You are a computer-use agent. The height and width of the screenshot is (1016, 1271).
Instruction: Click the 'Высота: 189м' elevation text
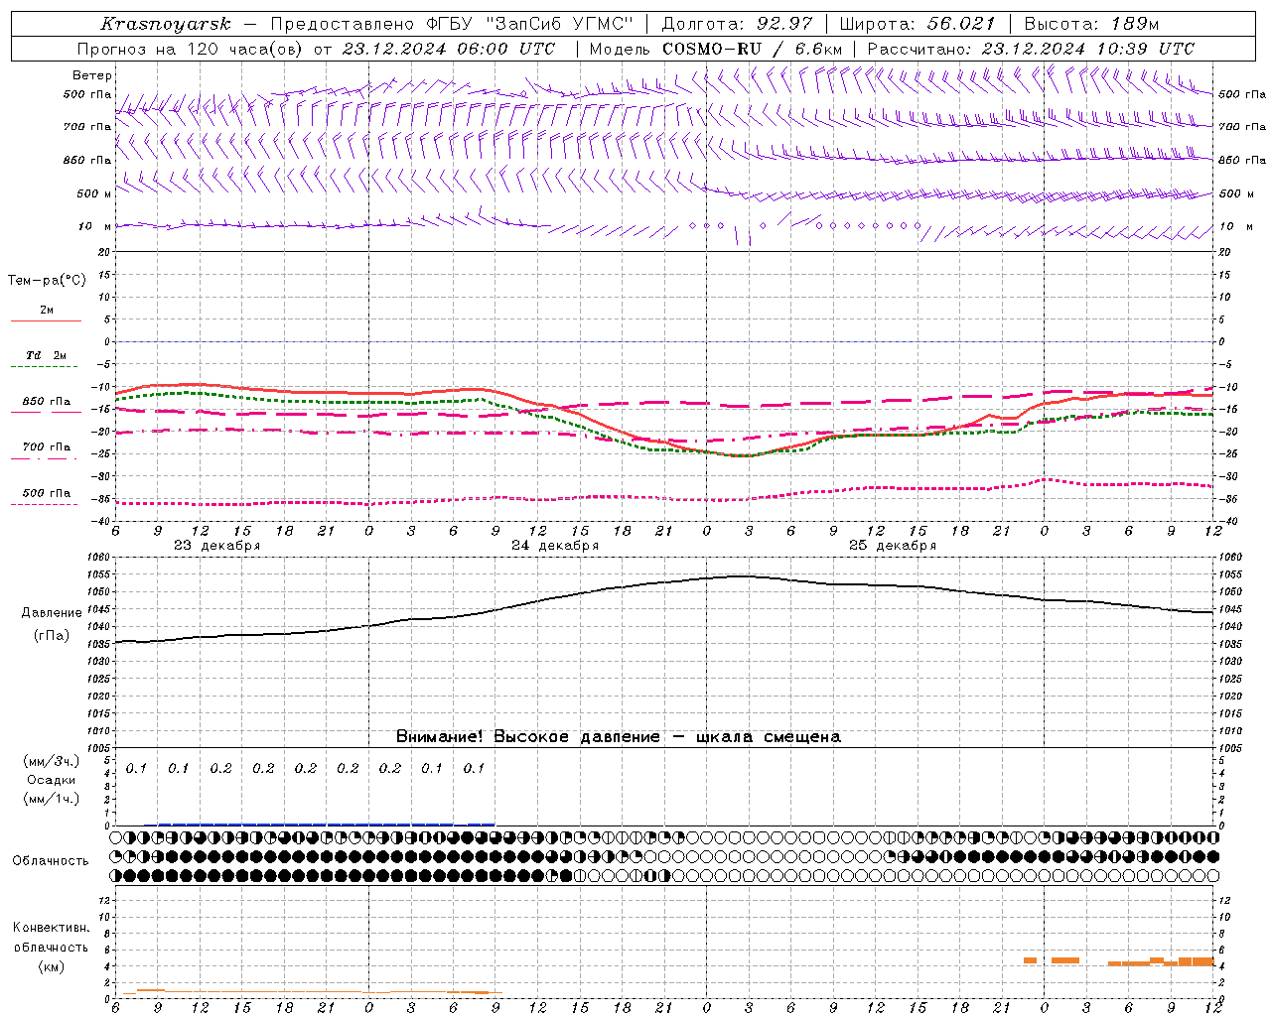[x=1091, y=24]
